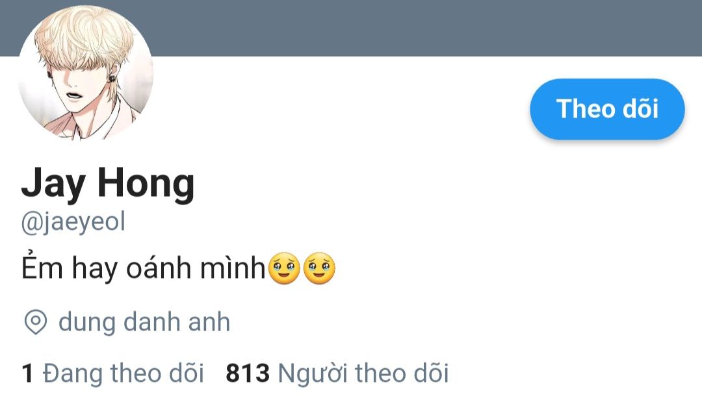Click the Người theo dõi label

363,373
